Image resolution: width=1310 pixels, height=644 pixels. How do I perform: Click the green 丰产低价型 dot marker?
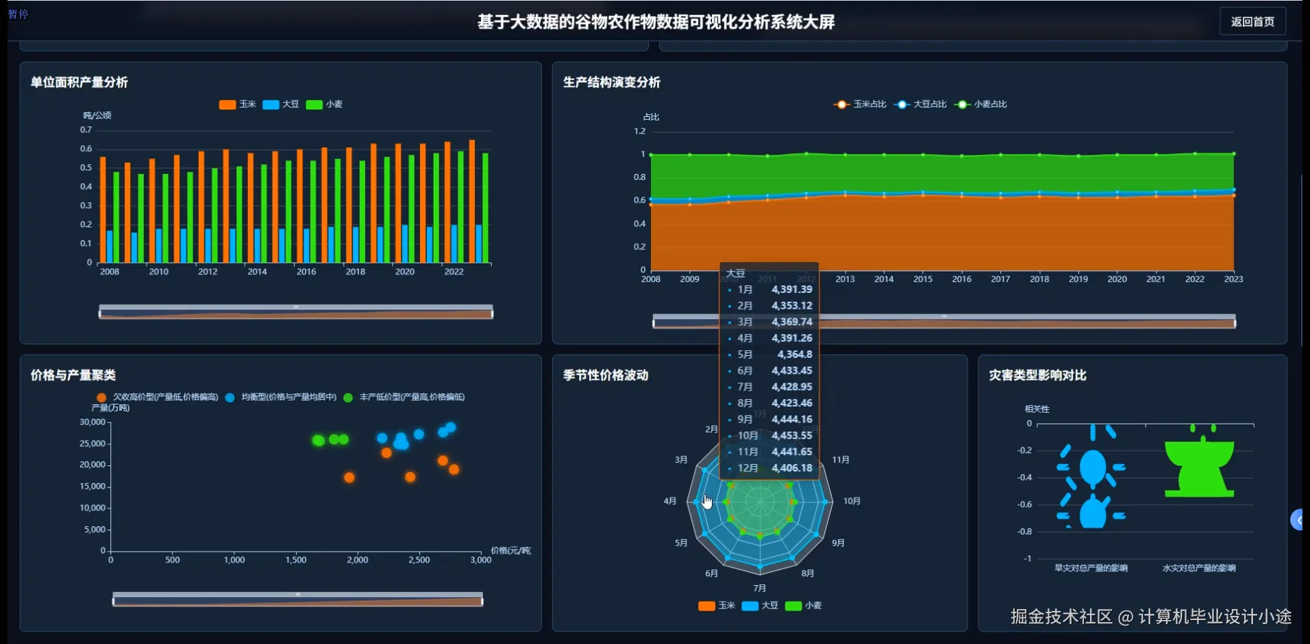349,397
